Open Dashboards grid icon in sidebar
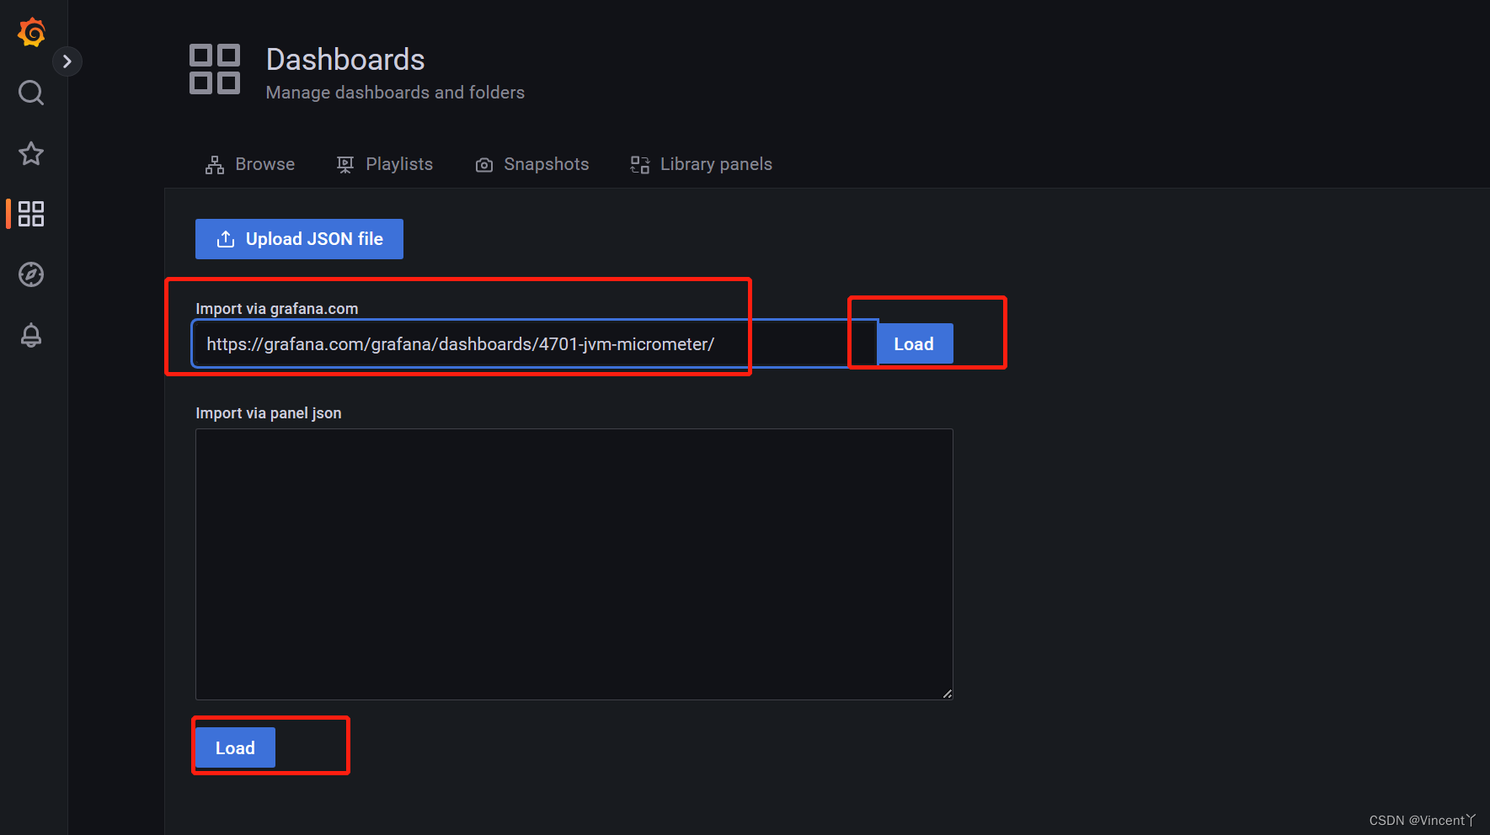Image resolution: width=1490 pixels, height=835 pixels. click(31, 214)
